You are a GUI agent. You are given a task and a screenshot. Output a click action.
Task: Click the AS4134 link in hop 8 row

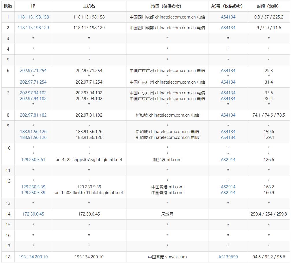pyautogui.click(x=228, y=115)
